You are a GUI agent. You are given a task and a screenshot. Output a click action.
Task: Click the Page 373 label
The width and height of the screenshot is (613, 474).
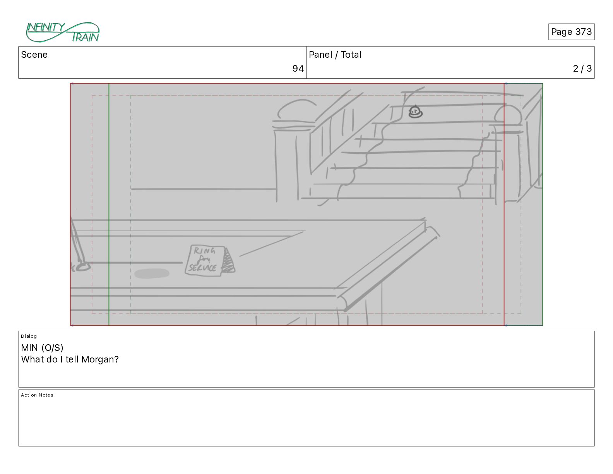click(571, 32)
